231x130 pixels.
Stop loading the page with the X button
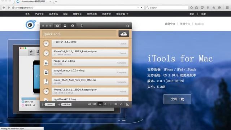click(x=141, y=8)
